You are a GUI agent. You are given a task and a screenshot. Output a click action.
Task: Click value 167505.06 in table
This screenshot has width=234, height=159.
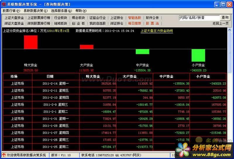218,105
